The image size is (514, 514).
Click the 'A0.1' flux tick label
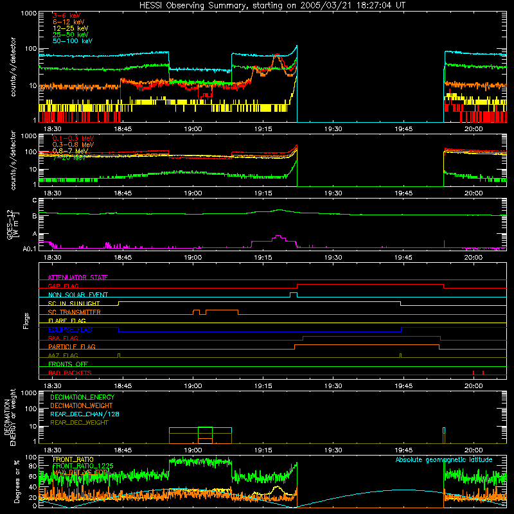pos(30,249)
